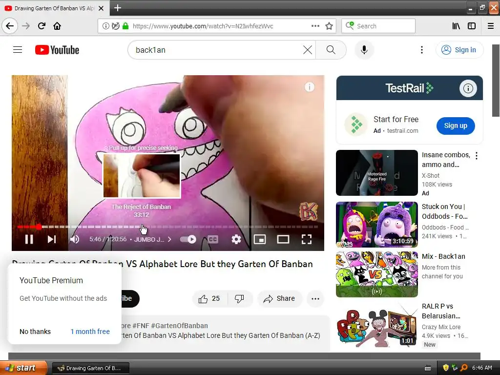Focus the YouTube search field
This screenshot has width=500, height=375.
point(217,50)
